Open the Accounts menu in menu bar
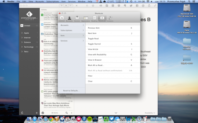This screenshot has height=123, width=198. pos(40,2)
